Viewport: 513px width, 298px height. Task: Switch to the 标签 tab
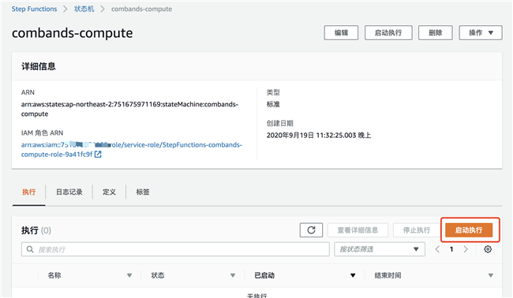click(143, 192)
